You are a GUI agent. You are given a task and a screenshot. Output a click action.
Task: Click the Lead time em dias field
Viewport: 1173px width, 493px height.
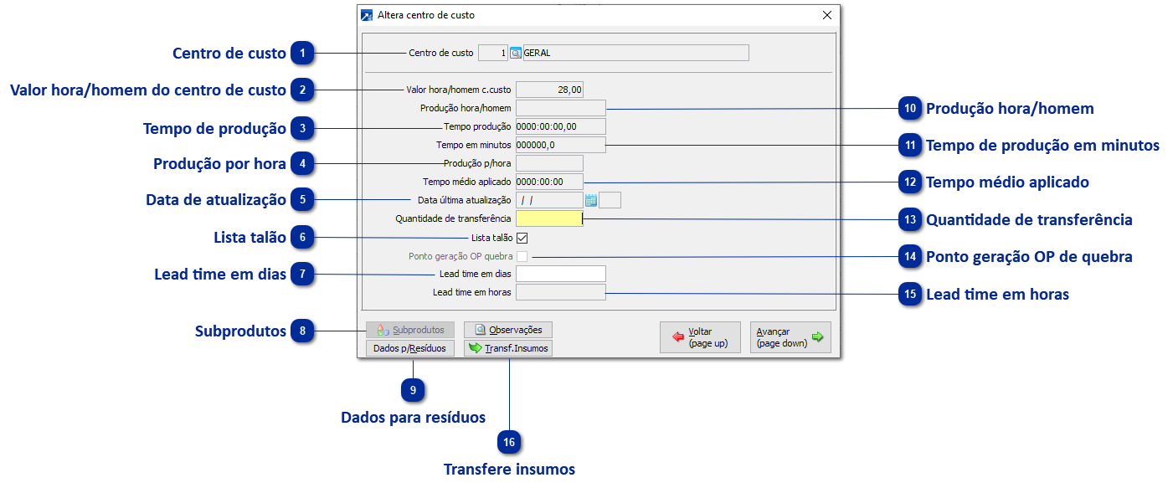(x=560, y=274)
